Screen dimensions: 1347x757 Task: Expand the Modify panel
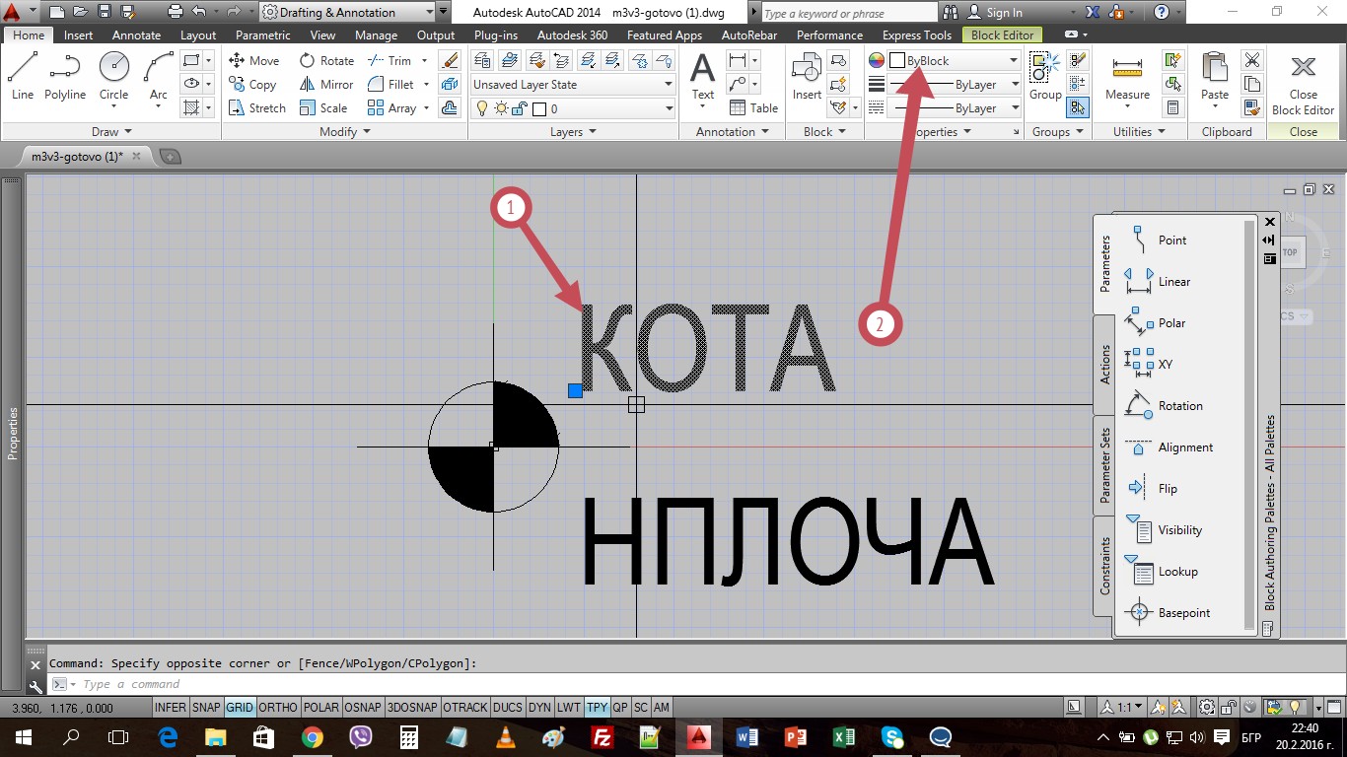[344, 131]
